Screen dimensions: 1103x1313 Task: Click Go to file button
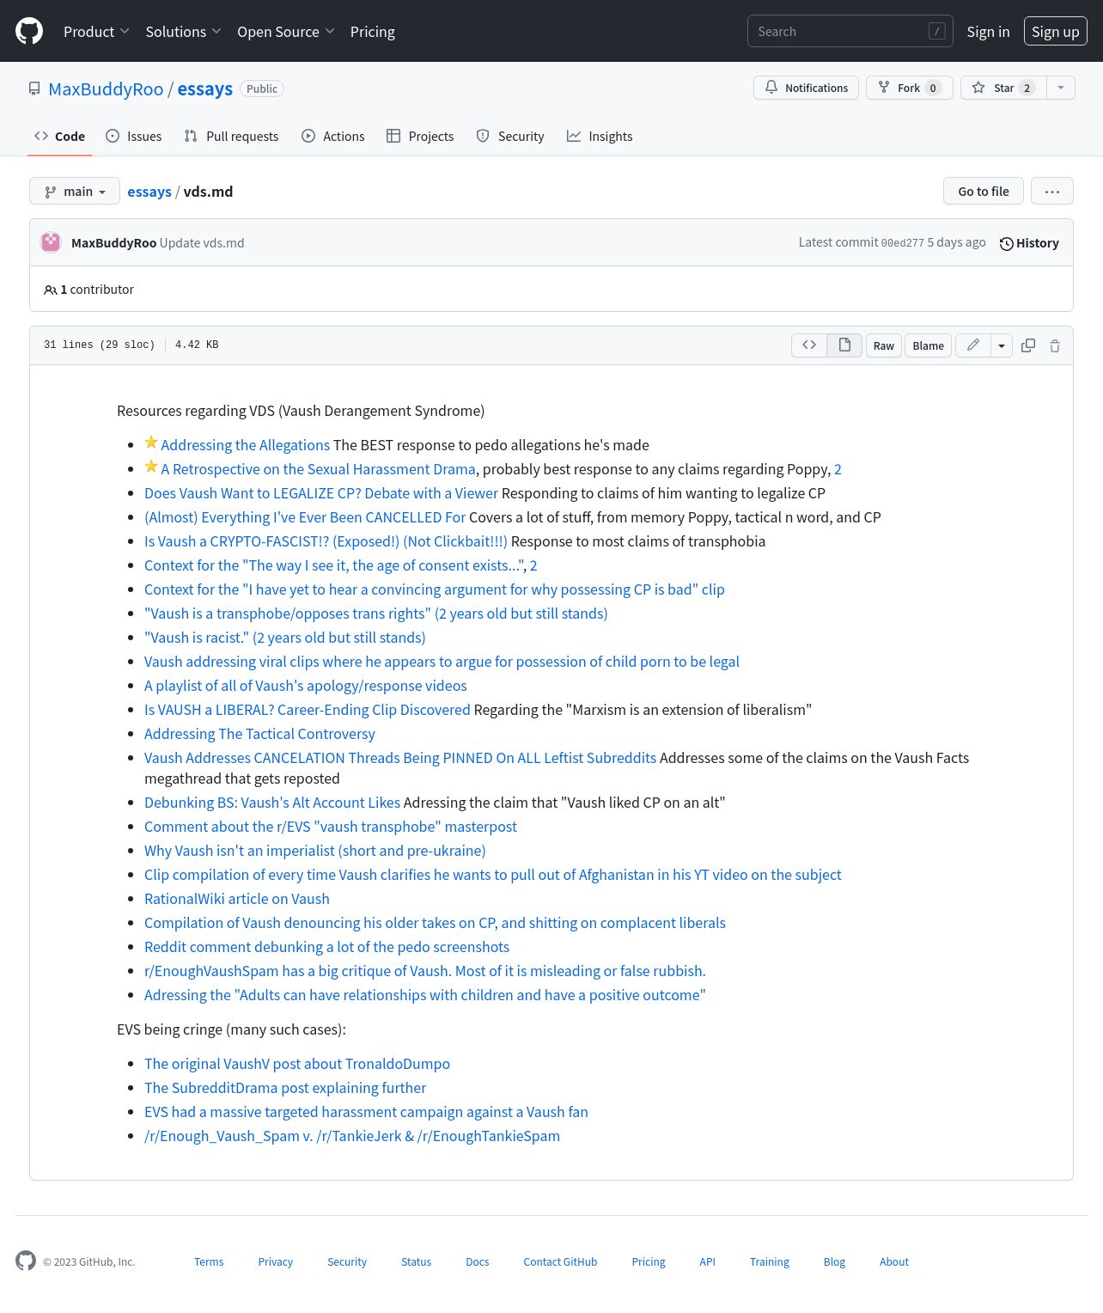(x=984, y=191)
